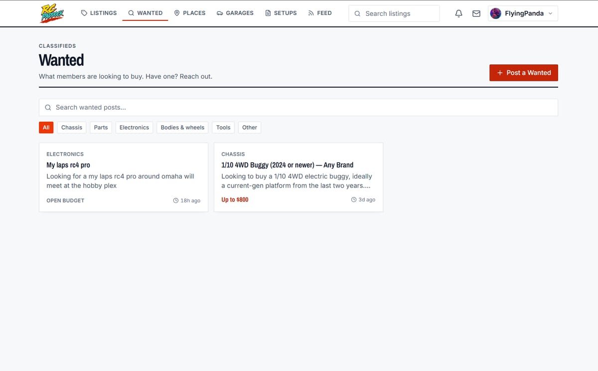Focus the Search wanted posts field
Viewport: 598px width, 371px height.
click(x=299, y=107)
